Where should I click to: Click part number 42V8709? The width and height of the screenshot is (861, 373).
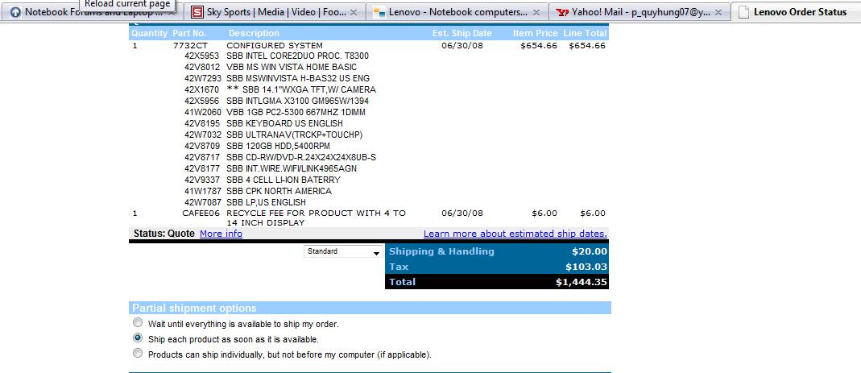click(202, 146)
